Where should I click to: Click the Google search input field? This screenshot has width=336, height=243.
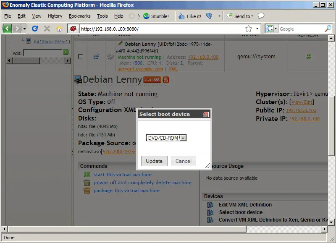[301, 29]
